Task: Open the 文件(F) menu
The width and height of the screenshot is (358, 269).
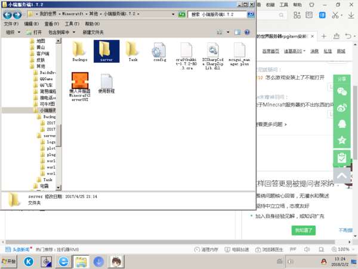Action: [x=11, y=24]
